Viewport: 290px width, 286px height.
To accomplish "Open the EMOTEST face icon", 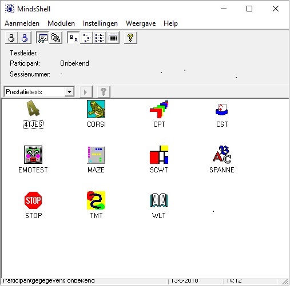I will tap(33, 155).
